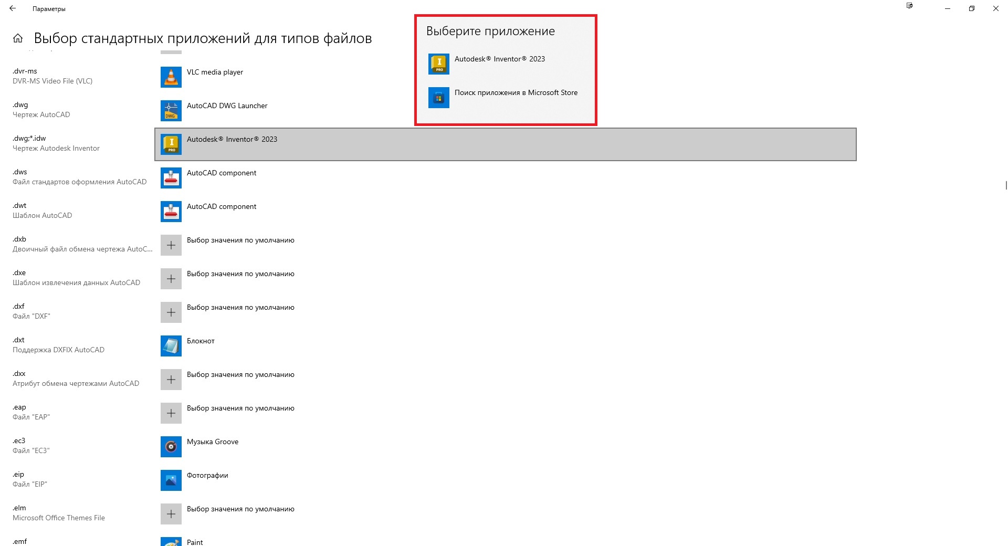Click plus icon for .eap default

[171, 413]
